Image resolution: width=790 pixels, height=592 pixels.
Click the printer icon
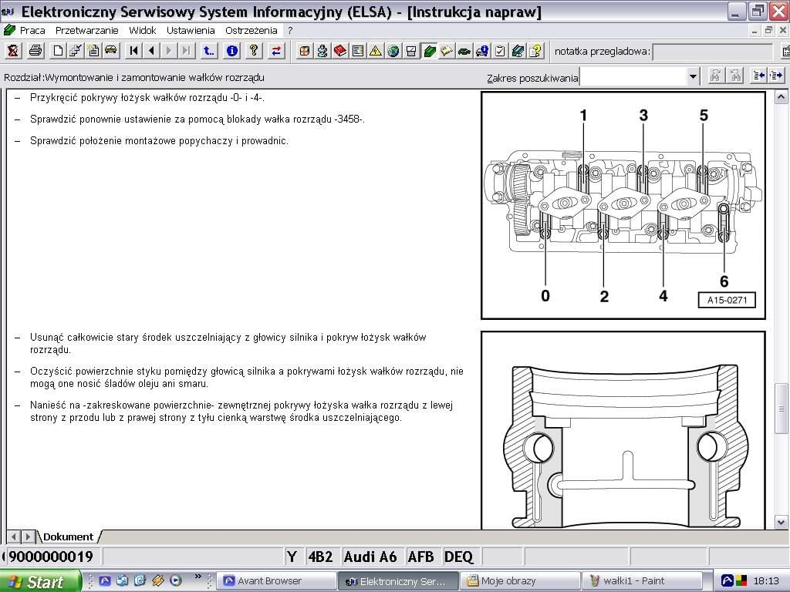(x=35, y=50)
